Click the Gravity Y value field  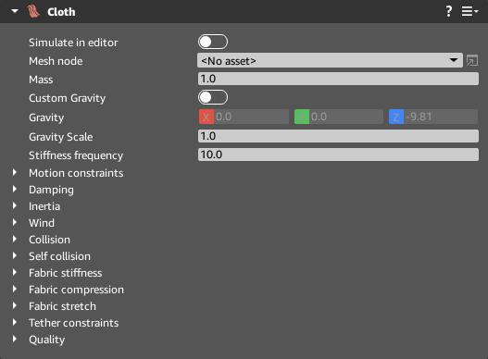coord(346,117)
